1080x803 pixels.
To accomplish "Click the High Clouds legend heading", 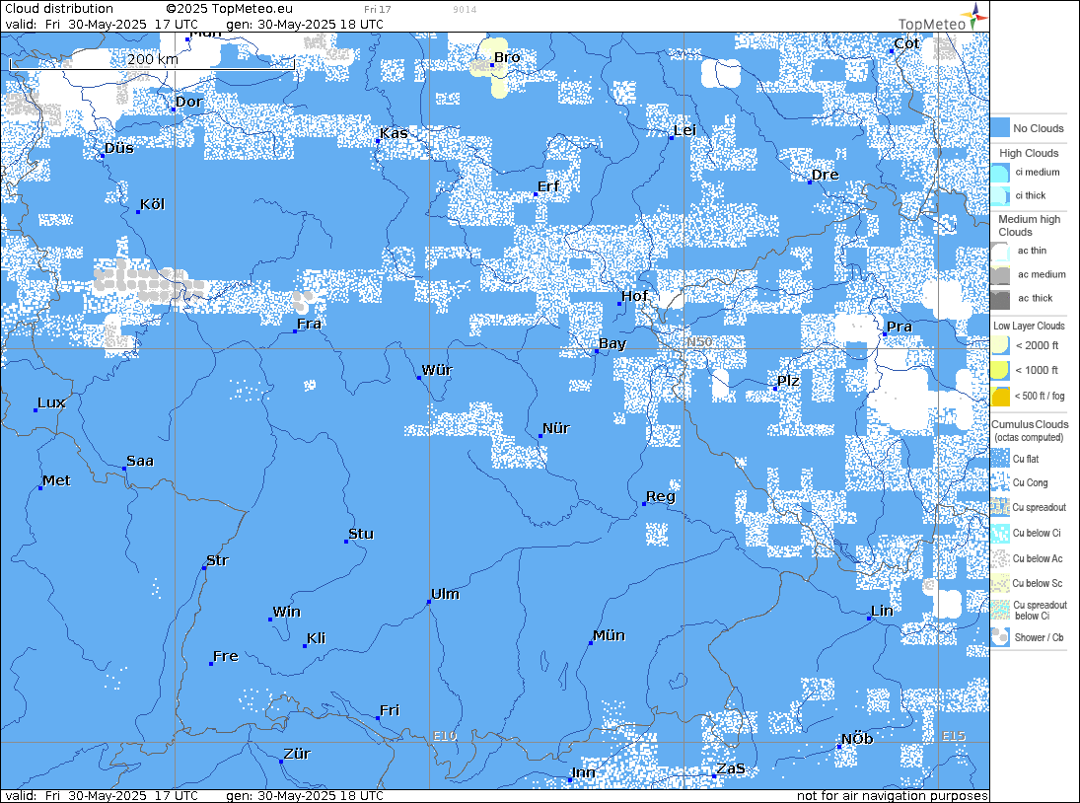I will point(1029,153).
